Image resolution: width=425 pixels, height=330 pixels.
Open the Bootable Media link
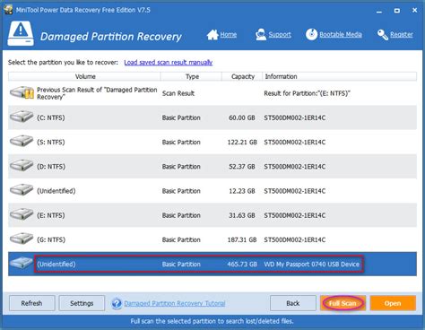pos(341,35)
